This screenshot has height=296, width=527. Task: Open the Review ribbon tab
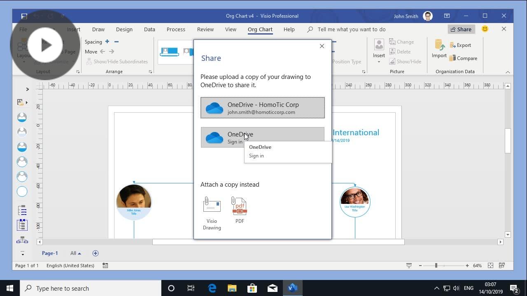[205, 29]
